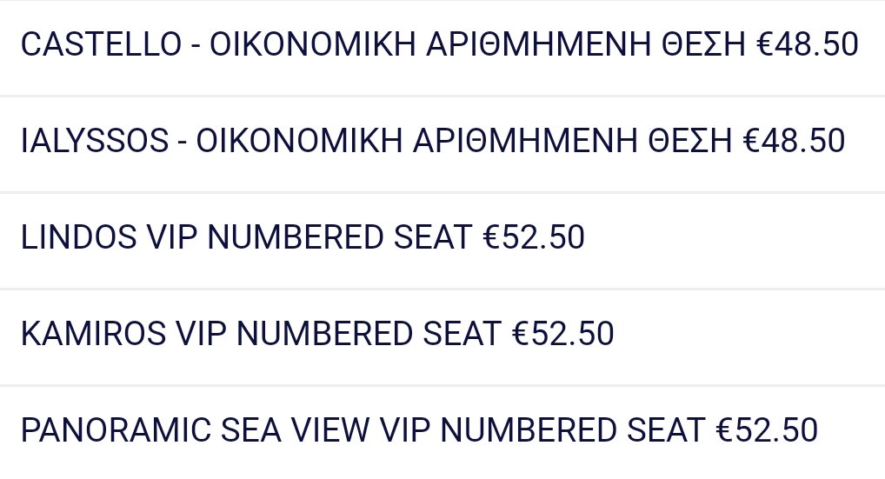Select KAMIROS VIP numbered seat
The width and height of the screenshot is (885, 479).
pos(442,336)
